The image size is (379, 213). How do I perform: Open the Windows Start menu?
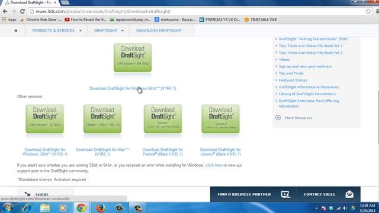click(x=8, y=208)
